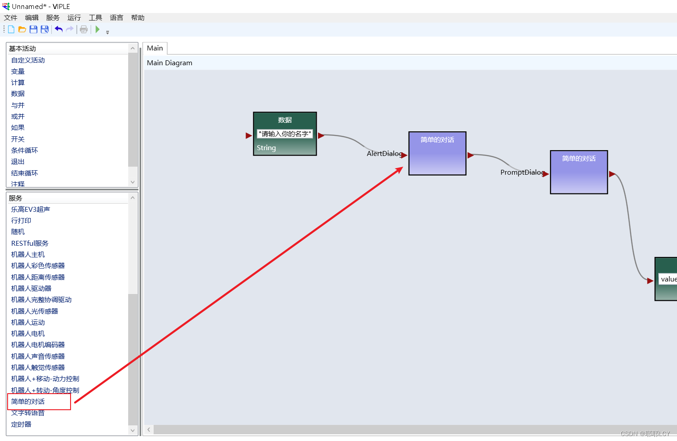Click the undo arrow icon
677x441 pixels.
(x=59, y=29)
